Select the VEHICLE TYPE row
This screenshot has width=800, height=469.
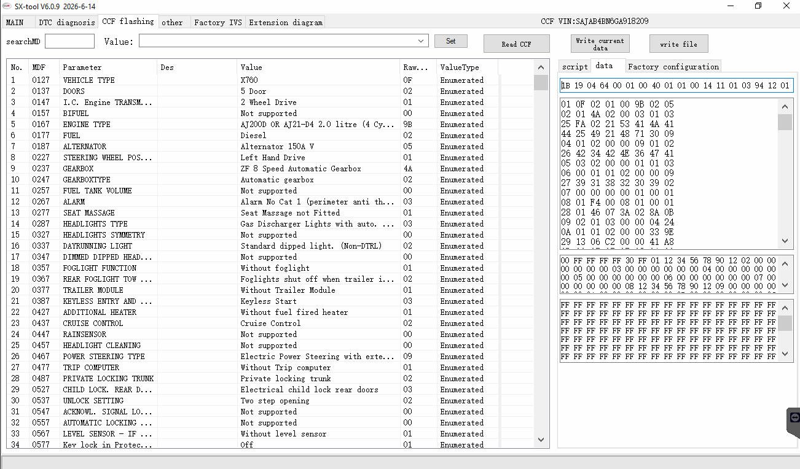click(x=270, y=80)
